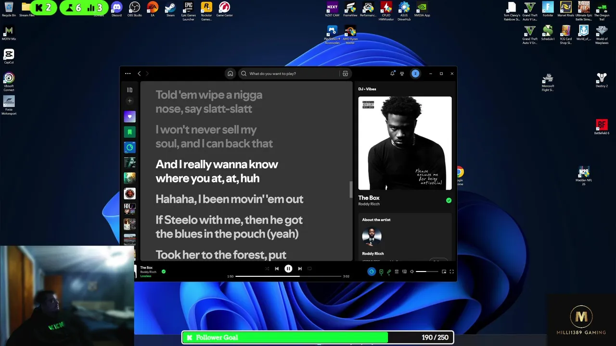
Task: Click the lyrics panel scrollbar
Action: [351, 189]
